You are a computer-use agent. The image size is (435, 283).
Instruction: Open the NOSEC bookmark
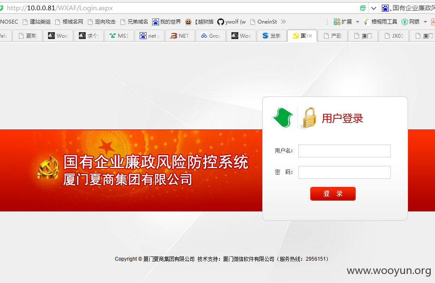tap(9, 21)
